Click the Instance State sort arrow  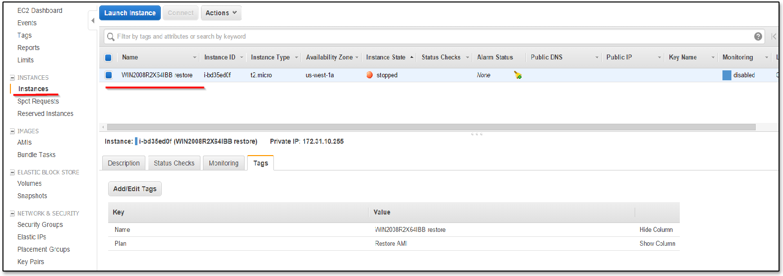(411, 57)
